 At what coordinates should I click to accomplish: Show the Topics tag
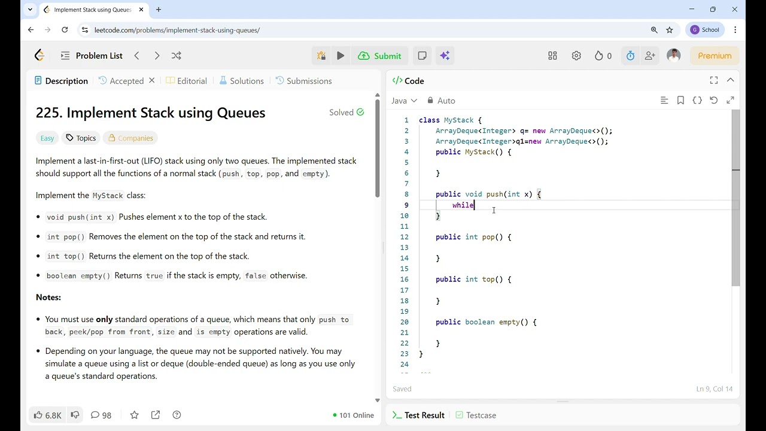[81, 138]
